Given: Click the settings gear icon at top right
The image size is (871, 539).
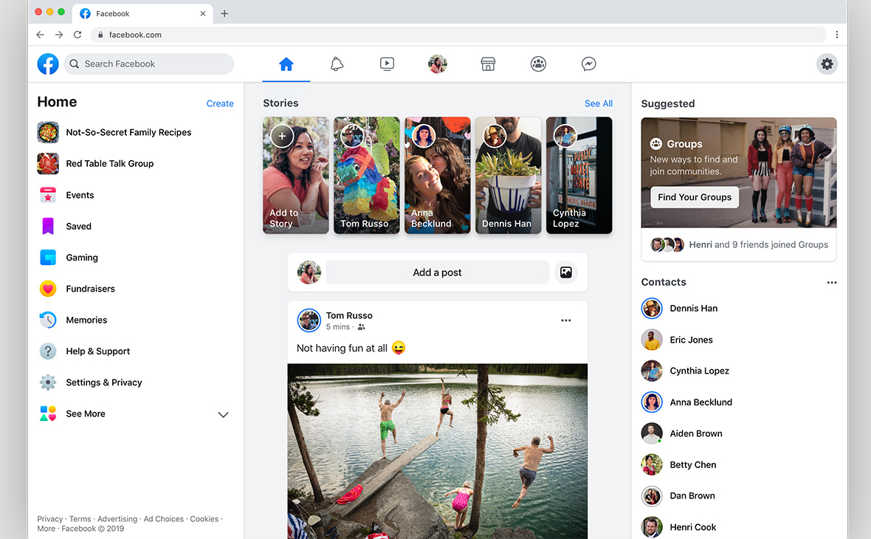Looking at the screenshot, I should (827, 64).
